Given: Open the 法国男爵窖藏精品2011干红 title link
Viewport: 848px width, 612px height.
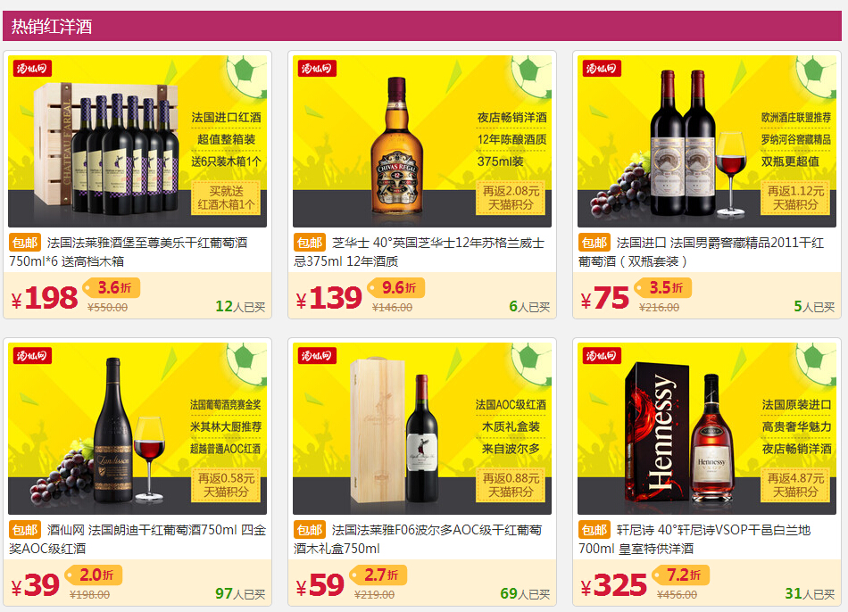Looking at the screenshot, I should tap(702, 252).
